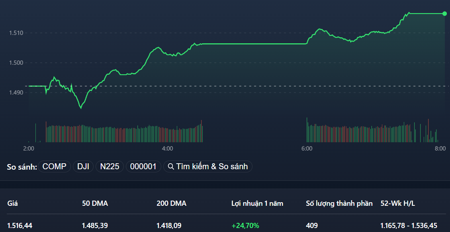Select the +24,70% return value
This screenshot has width=450, height=232.
click(x=245, y=225)
